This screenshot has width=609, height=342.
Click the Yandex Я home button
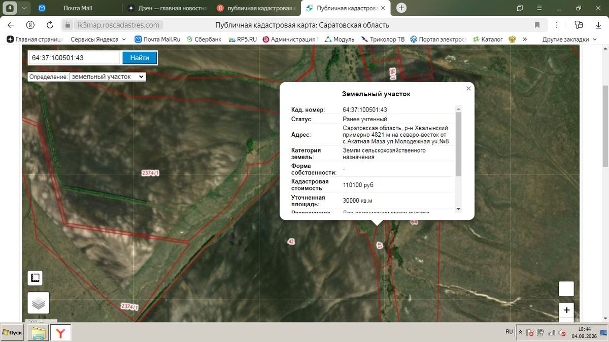(30, 25)
